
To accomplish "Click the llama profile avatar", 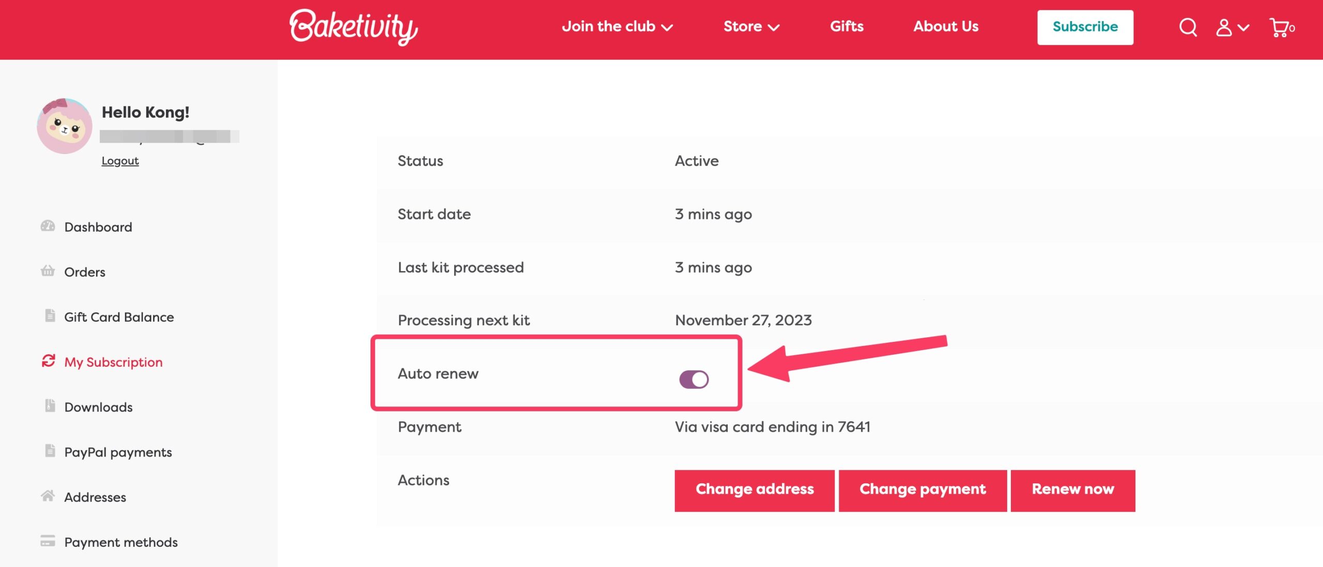I will click(65, 126).
